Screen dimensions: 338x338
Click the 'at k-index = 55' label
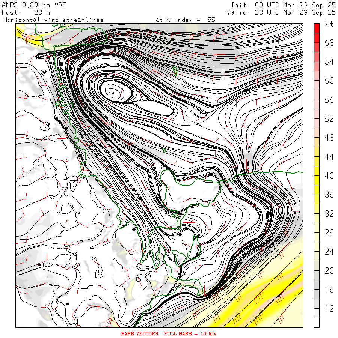[186, 20]
